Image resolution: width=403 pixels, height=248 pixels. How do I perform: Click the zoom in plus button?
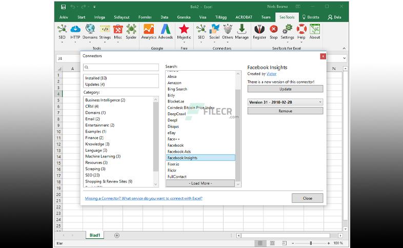pos(329,243)
